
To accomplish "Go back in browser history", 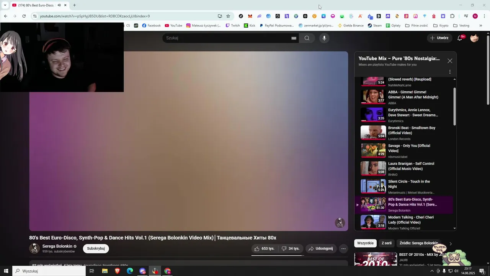I will coord(5,16).
